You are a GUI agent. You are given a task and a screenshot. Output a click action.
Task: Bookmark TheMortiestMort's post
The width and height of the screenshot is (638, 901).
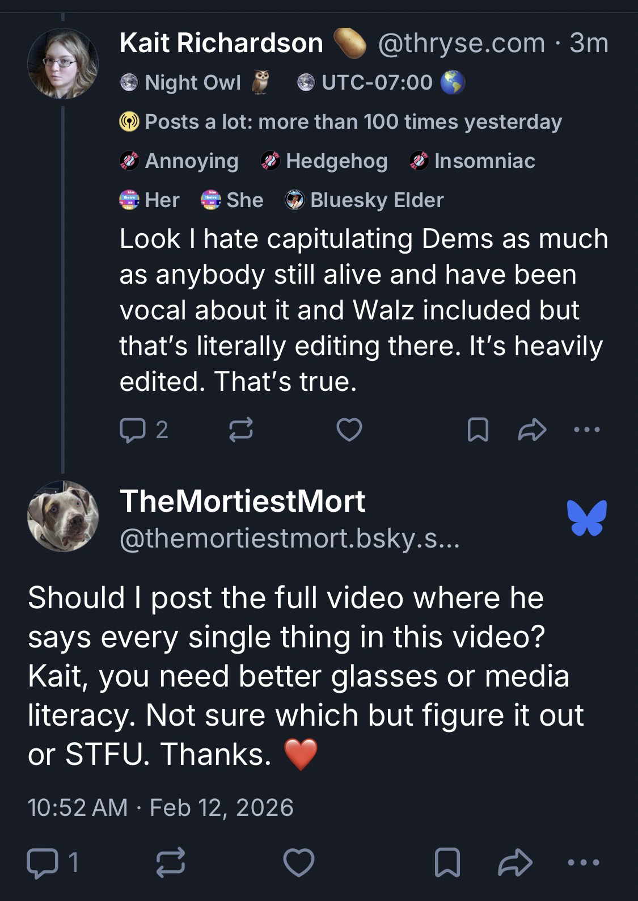(447, 863)
